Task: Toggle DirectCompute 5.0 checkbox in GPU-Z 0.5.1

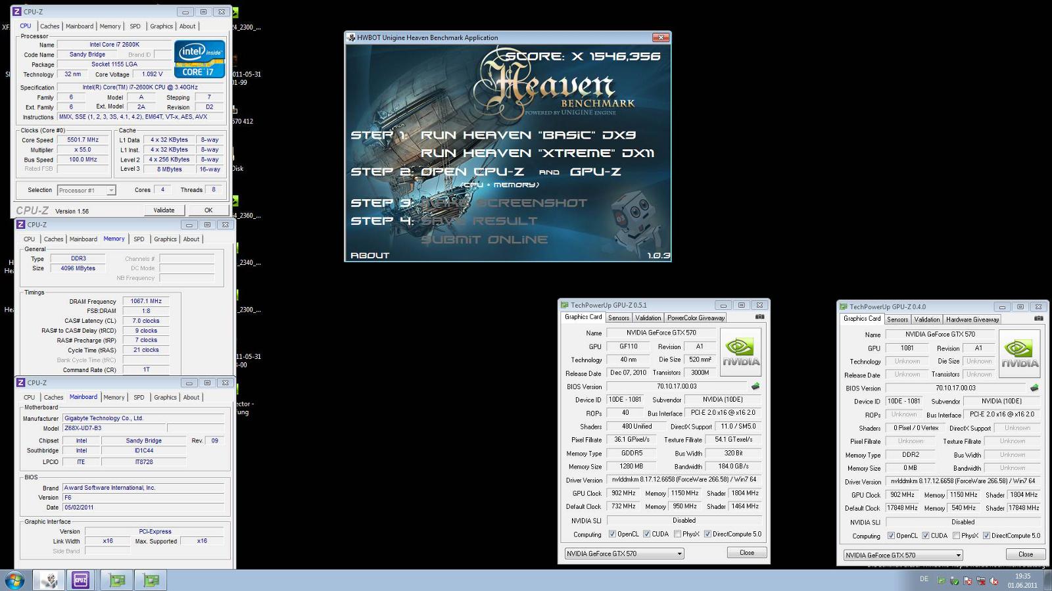Action: (x=707, y=534)
